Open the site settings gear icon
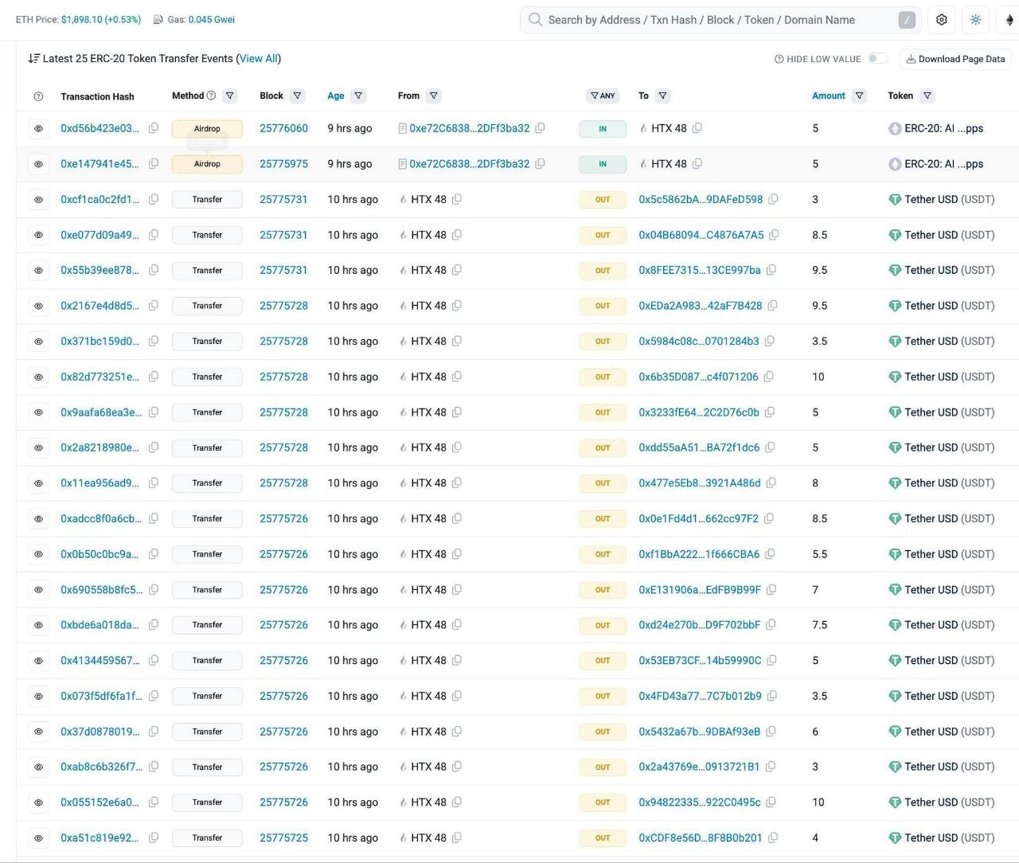 click(x=942, y=20)
